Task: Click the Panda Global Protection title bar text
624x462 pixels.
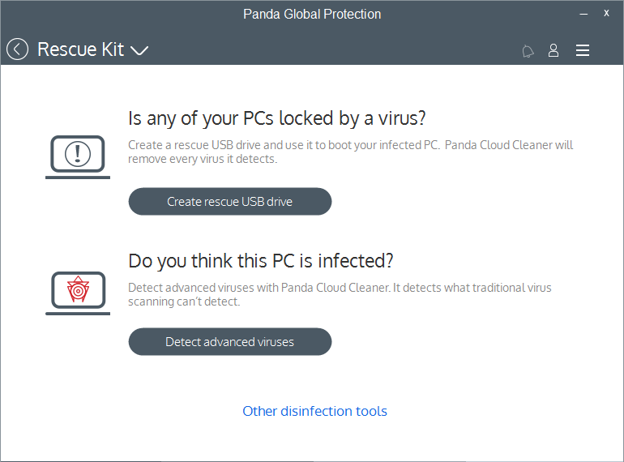Action: pyautogui.click(x=312, y=15)
